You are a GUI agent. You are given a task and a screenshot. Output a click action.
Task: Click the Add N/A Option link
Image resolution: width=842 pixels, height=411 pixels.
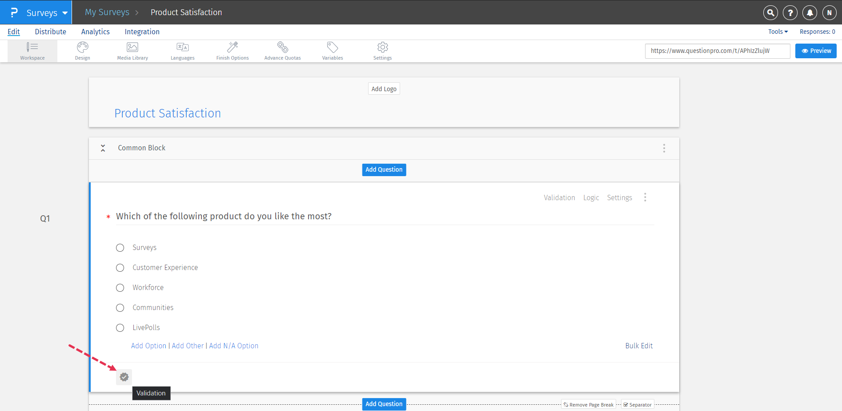pyautogui.click(x=234, y=346)
